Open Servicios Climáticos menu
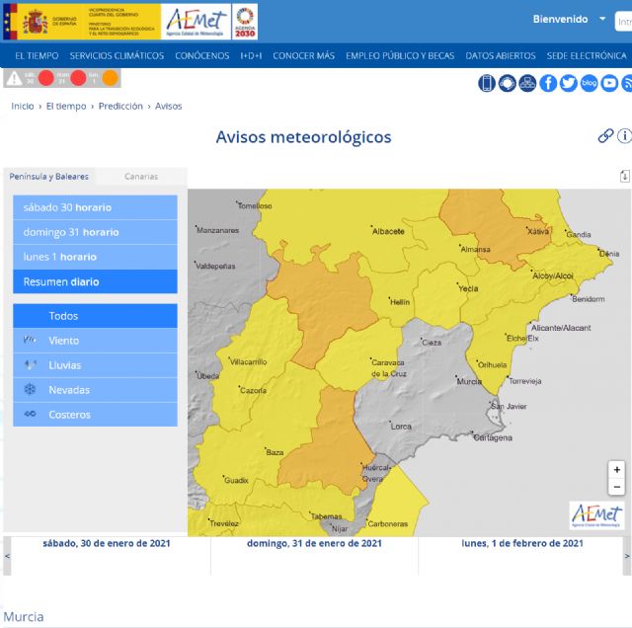632x628 pixels. coord(117,55)
